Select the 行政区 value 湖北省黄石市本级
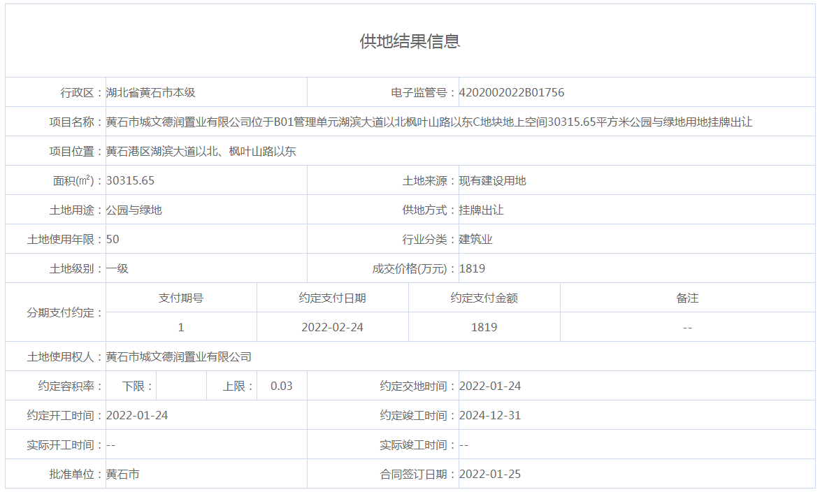Viewport: 820px width, 492px height. click(150, 92)
